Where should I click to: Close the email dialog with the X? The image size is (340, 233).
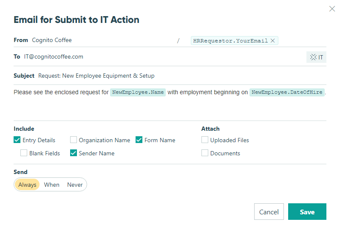point(332,9)
